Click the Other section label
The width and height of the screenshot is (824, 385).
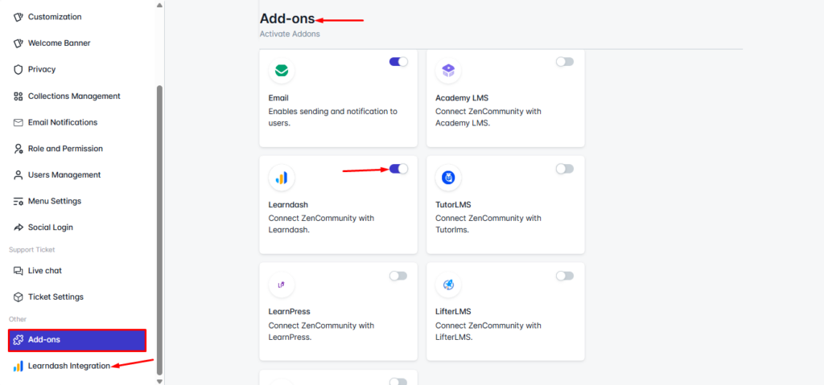pos(18,319)
